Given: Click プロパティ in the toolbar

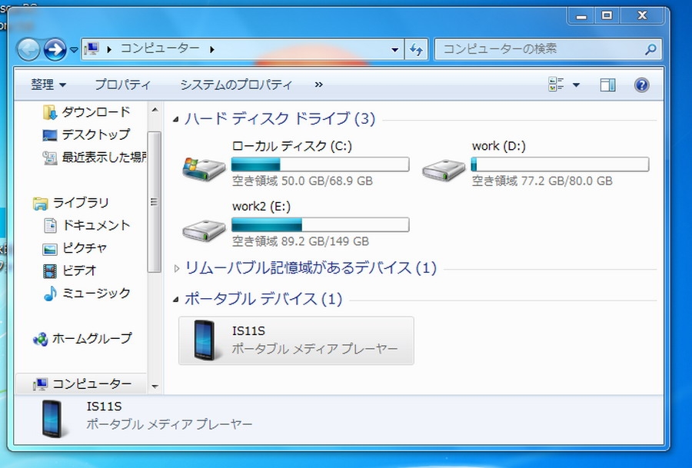Looking at the screenshot, I should (123, 85).
